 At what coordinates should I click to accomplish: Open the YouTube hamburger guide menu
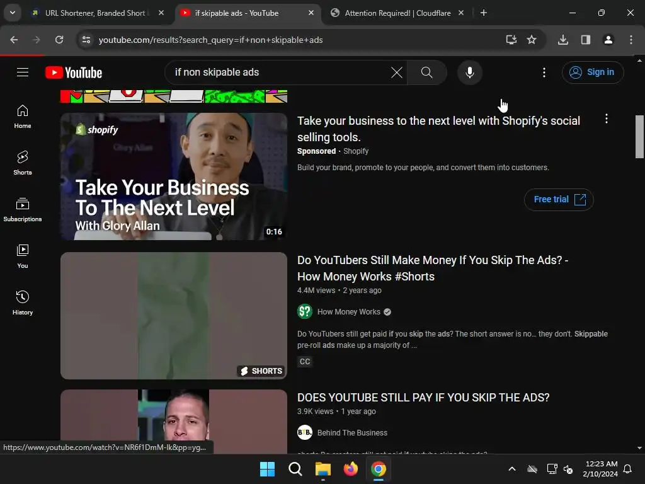(x=23, y=72)
